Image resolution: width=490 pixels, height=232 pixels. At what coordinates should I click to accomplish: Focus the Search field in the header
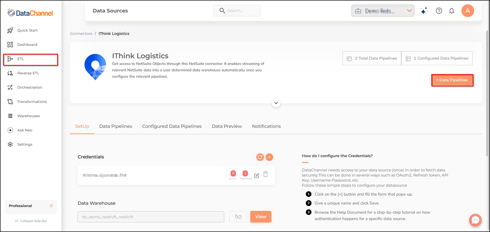(237, 11)
